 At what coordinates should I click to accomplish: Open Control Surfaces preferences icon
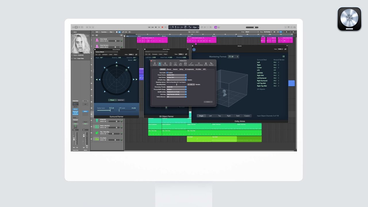point(199,64)
